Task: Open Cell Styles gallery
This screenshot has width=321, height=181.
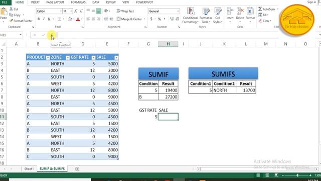Action: (x=217, y=15)
